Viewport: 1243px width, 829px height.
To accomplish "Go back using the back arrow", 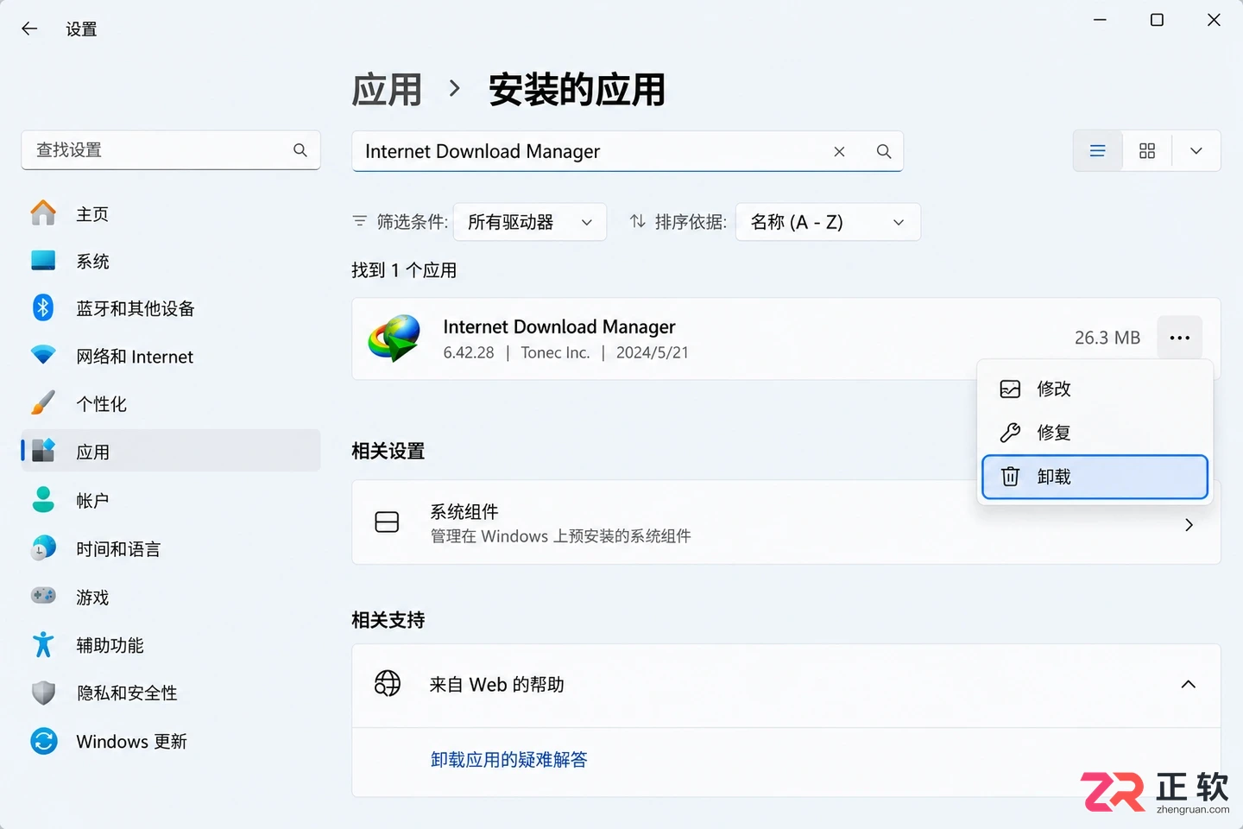I will [29, 28].
